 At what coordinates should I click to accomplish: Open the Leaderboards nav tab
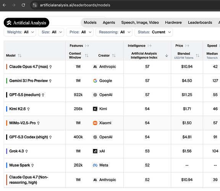coord(200,23)
